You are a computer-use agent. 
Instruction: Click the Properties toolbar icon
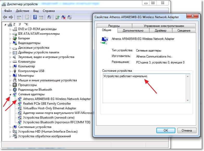tap(27, 17)
